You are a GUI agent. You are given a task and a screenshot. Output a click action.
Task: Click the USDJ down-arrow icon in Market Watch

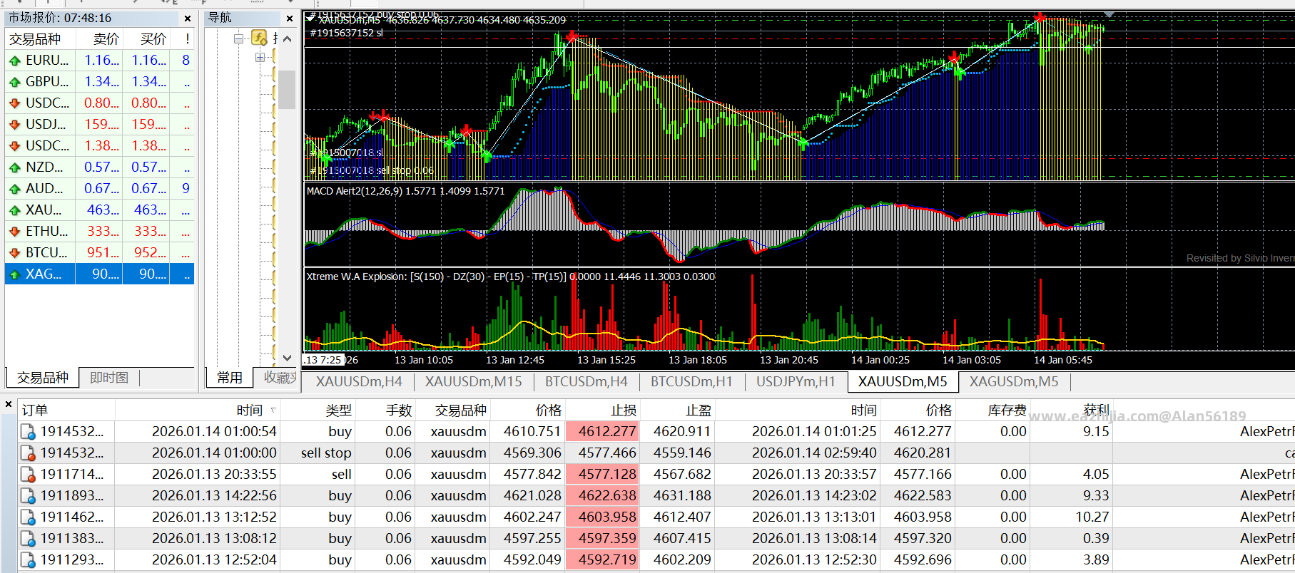click(x=14, y=125)
